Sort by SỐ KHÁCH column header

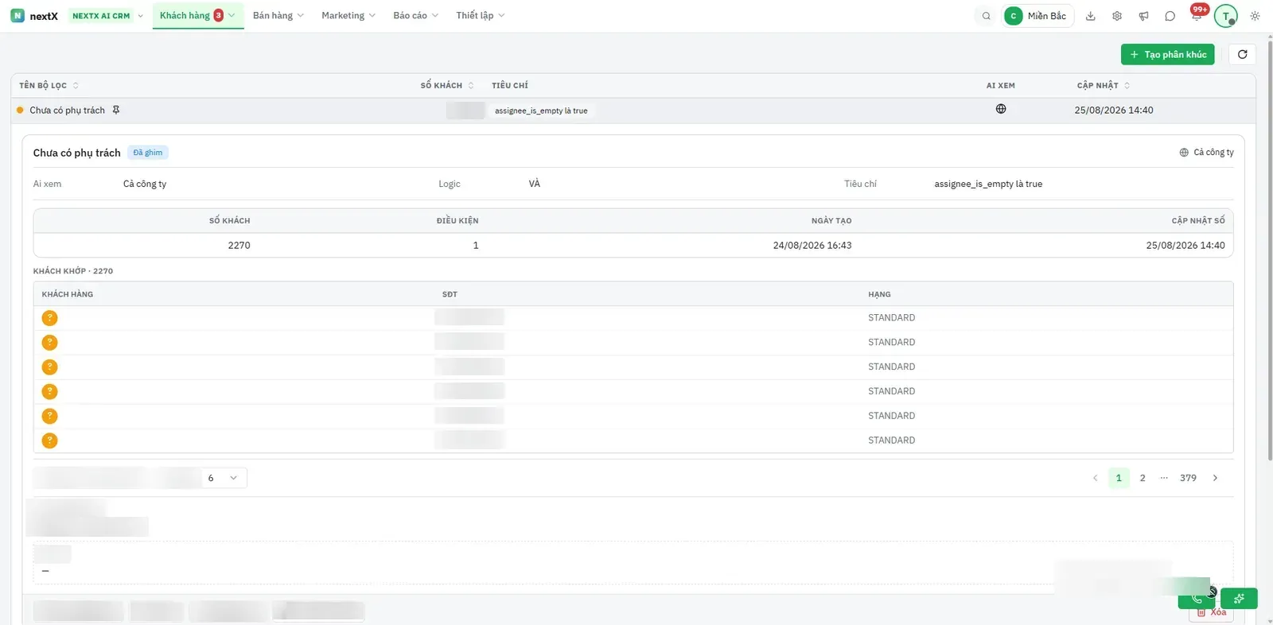point(447,86)
